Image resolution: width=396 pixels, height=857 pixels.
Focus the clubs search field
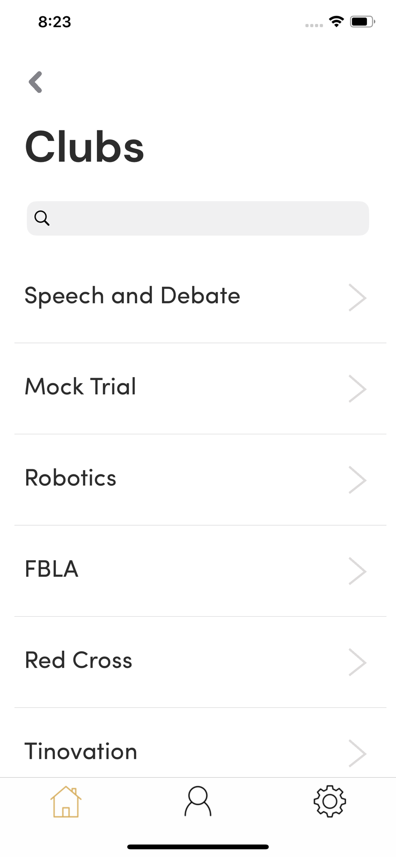tap(206, 218)
